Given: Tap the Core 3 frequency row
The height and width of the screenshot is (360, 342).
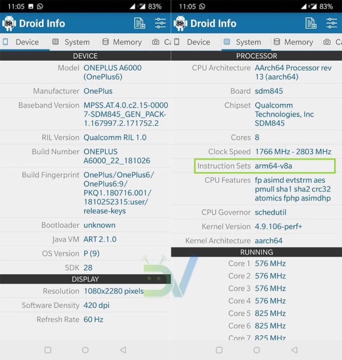Looking at the screenshot, I should click(x=256, y=288).
